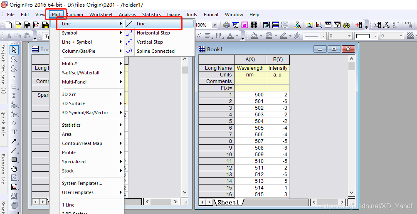Image resolution: width=417 pixels, height=214 pixels.
Task: Open the Worksheet menu
Action: point(101,15)
